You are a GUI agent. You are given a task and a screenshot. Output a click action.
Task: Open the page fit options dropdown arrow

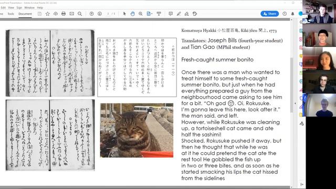click(152, 14)
